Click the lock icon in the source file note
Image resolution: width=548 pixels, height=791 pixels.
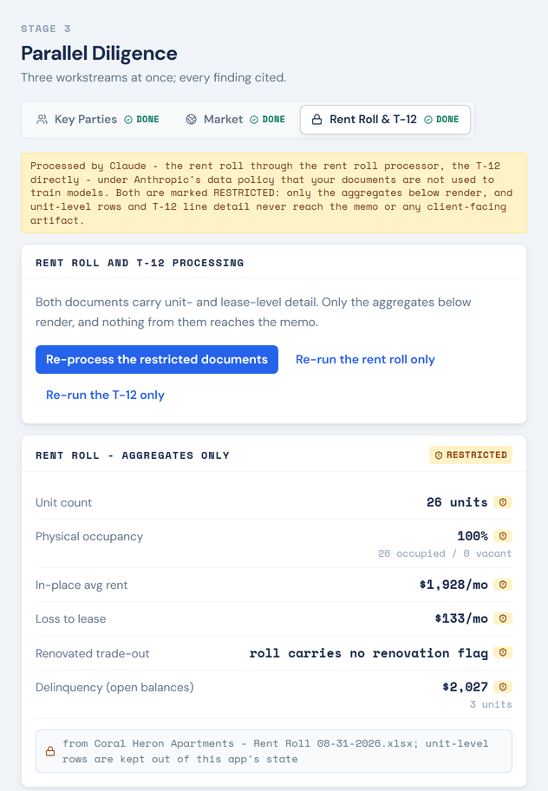(50, 751)
